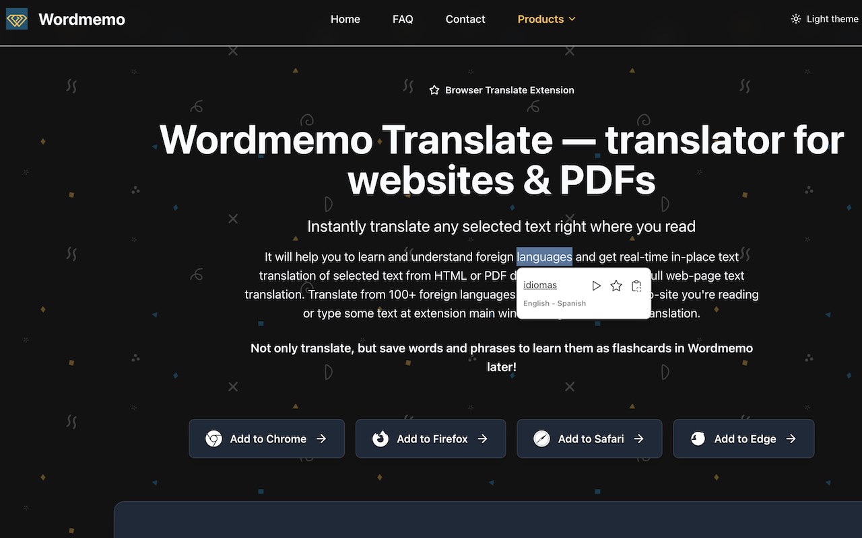Save idiomas with the star icon
Image resolution: width=862 pixels, height=538 pixels.
click(x=616, y=286)
